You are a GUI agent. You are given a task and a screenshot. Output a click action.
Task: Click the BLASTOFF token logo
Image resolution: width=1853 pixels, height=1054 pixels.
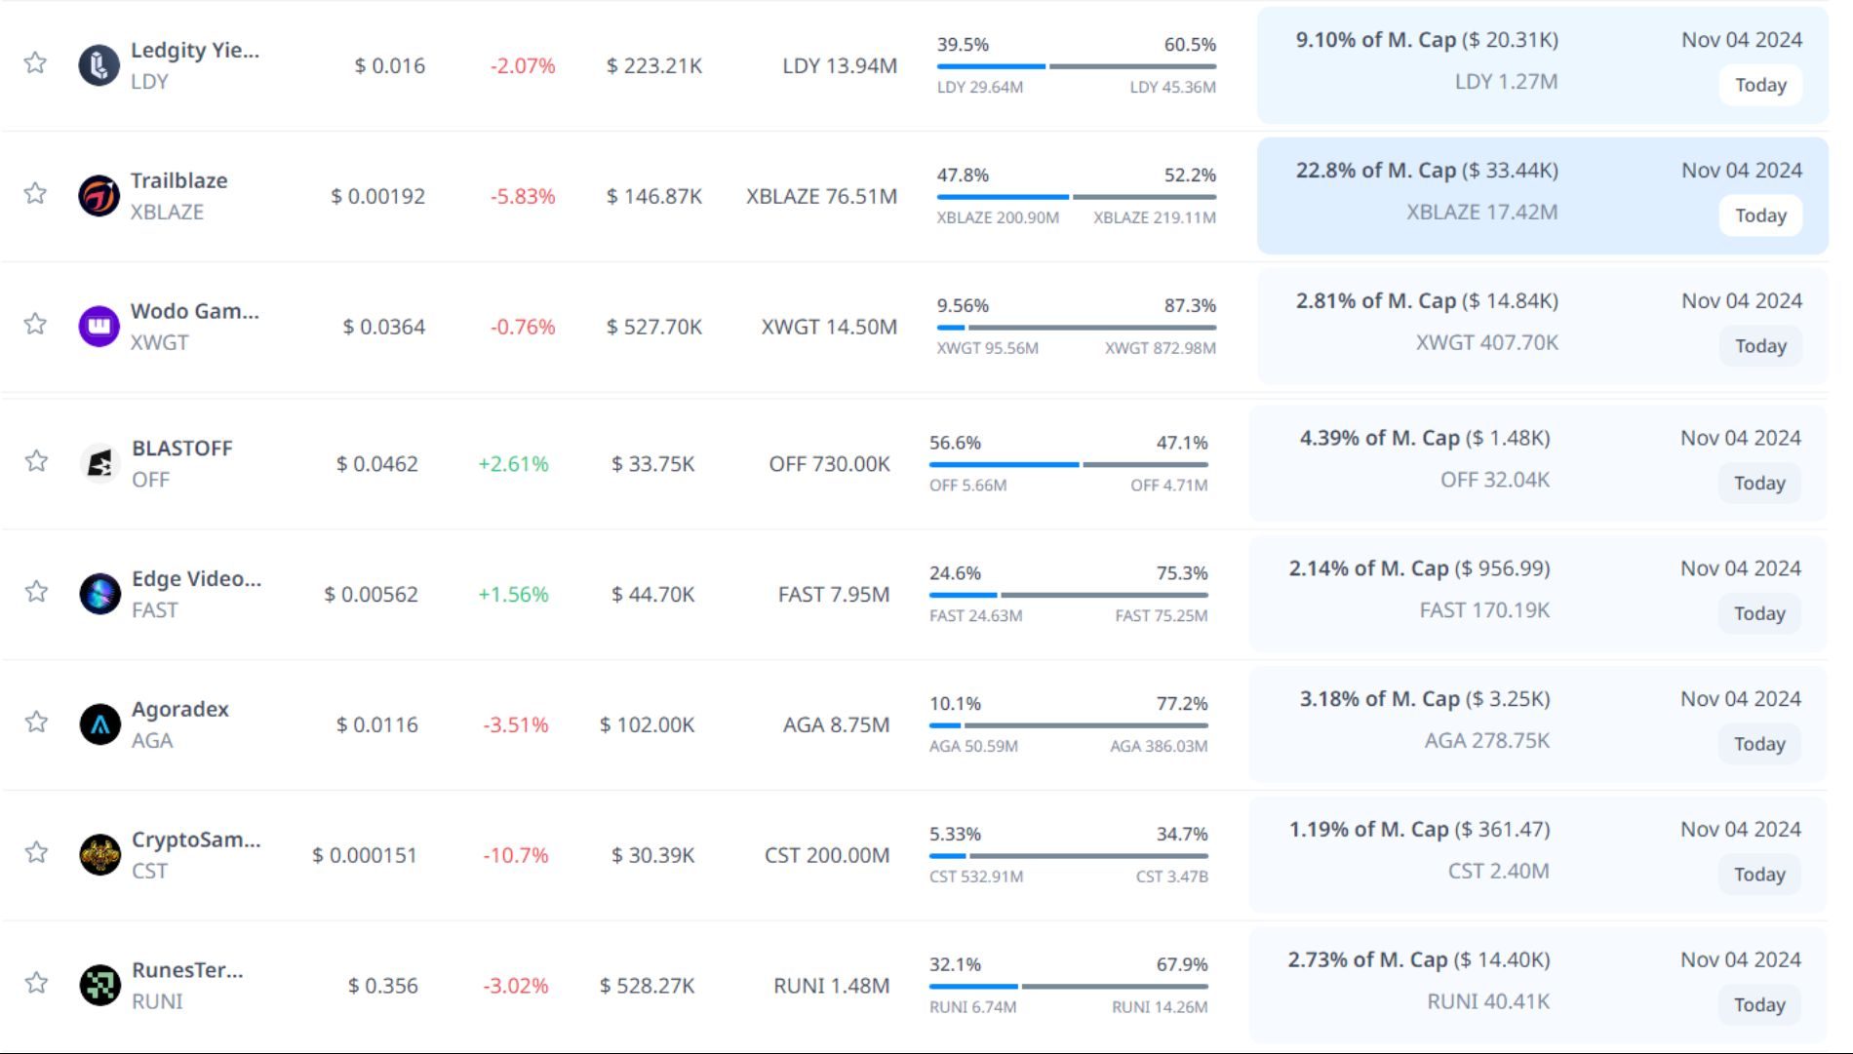tap(99, 463)
